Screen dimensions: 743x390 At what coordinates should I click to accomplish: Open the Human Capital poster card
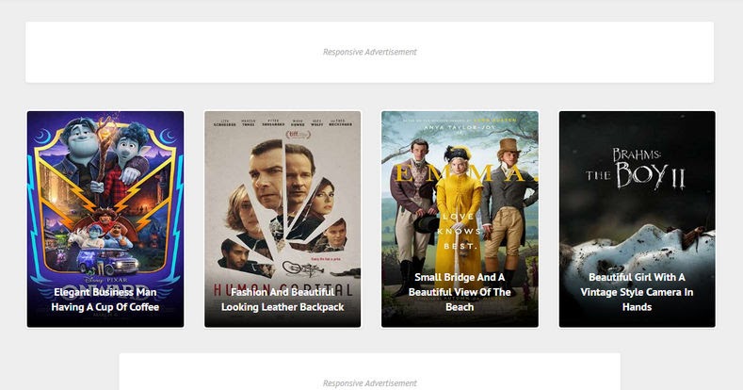click(x=283, y=219)
